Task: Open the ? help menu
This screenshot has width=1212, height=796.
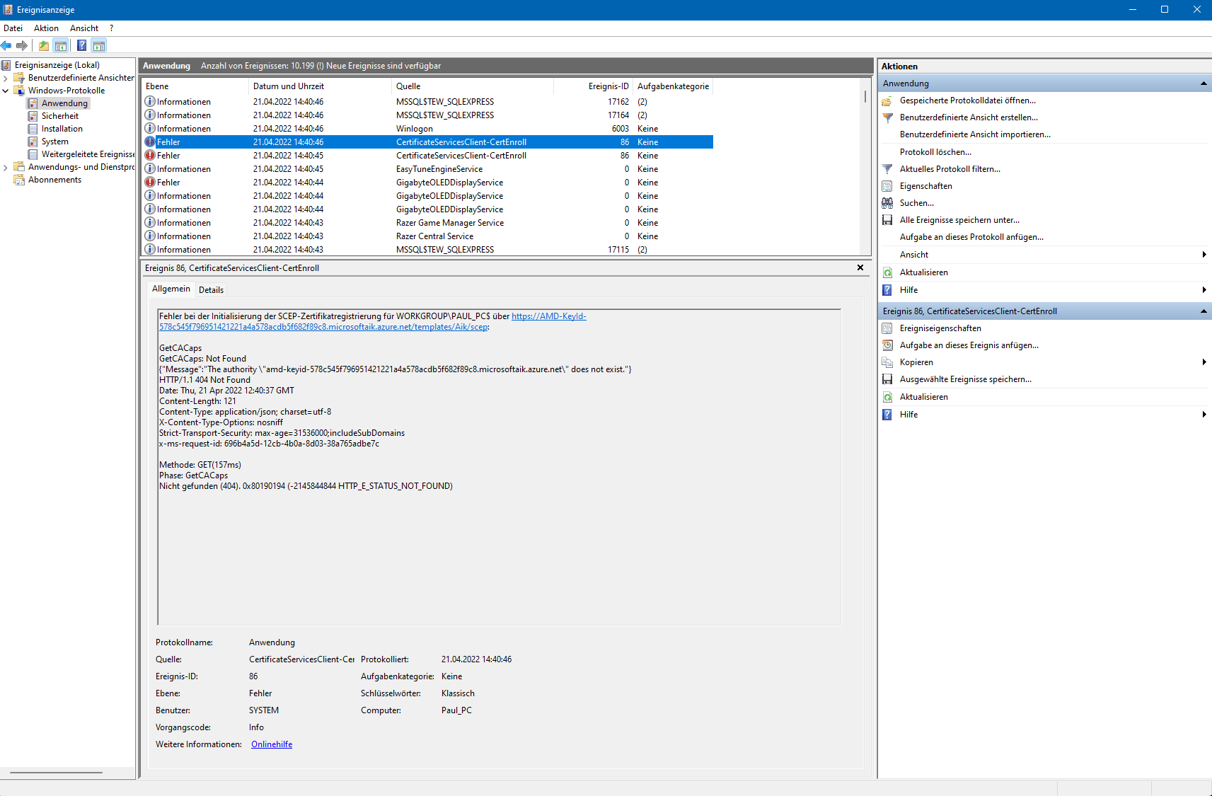Action: coord(111,28)
